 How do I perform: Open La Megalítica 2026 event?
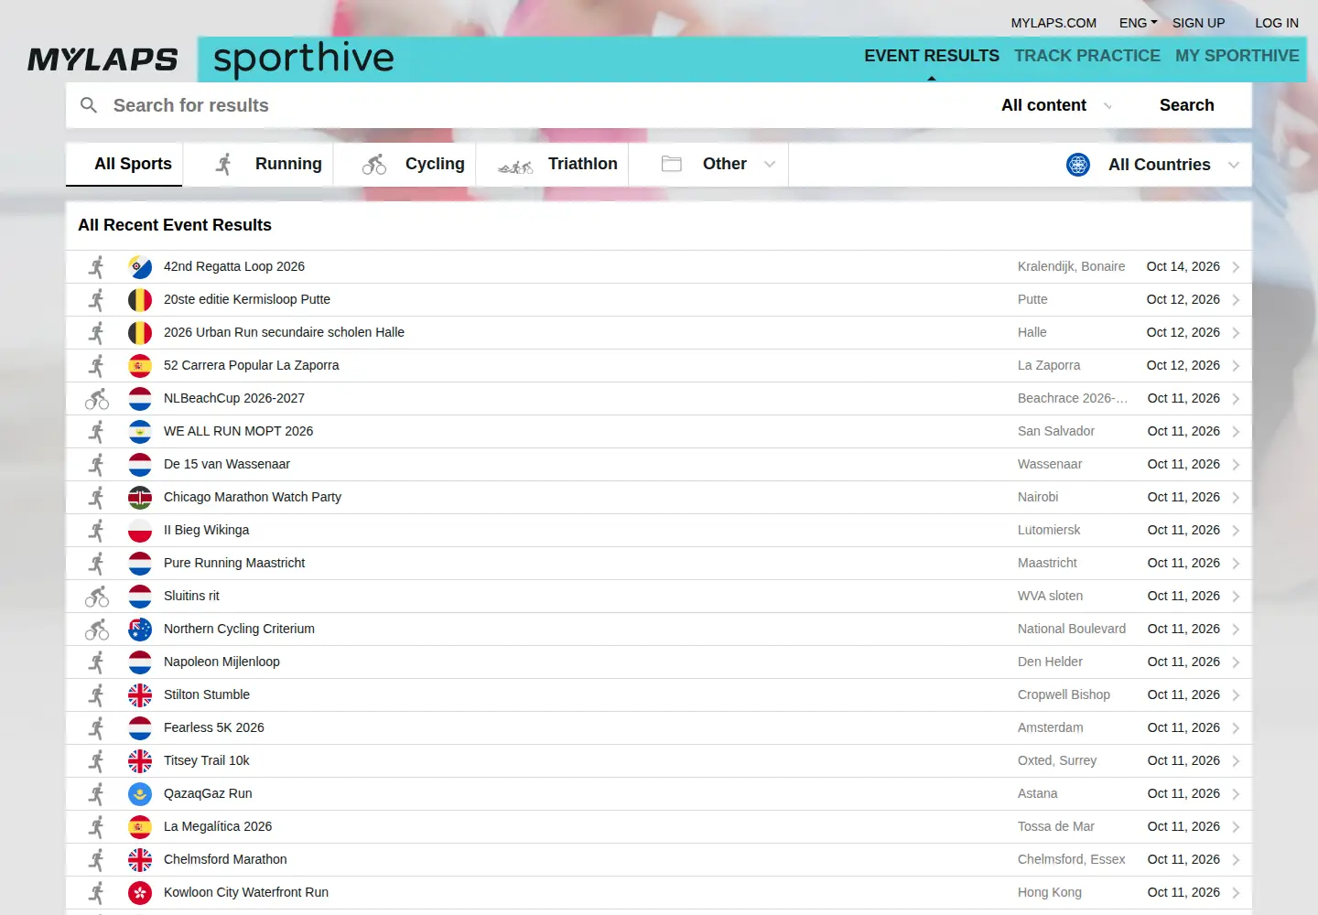pyautogui.click(x=659, y=827)
